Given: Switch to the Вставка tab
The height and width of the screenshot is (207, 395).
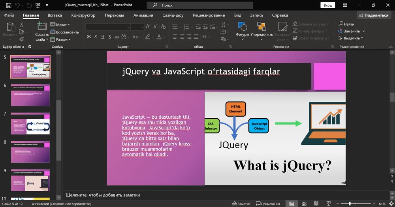Looking at the screenshot, I should [55, 15].
